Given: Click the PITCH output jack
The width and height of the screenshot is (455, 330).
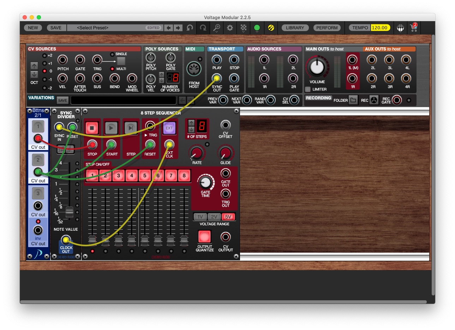Looking at the screenshot, I should tap(63, 60).
